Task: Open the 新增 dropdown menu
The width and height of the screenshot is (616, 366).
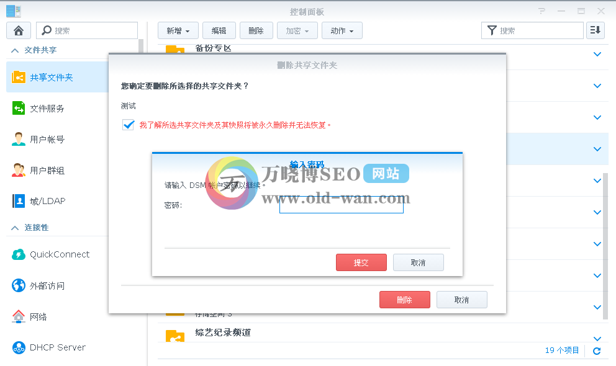Action: pos(178,30)
